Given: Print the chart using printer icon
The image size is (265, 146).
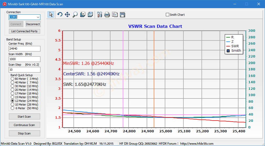Looking at the screenshot, I should [107, 14].
